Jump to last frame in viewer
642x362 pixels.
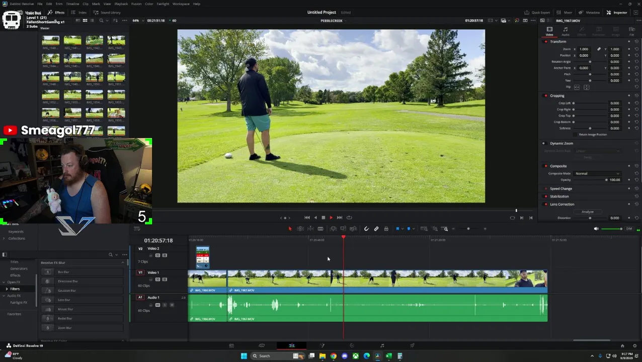tap(340, 218)
